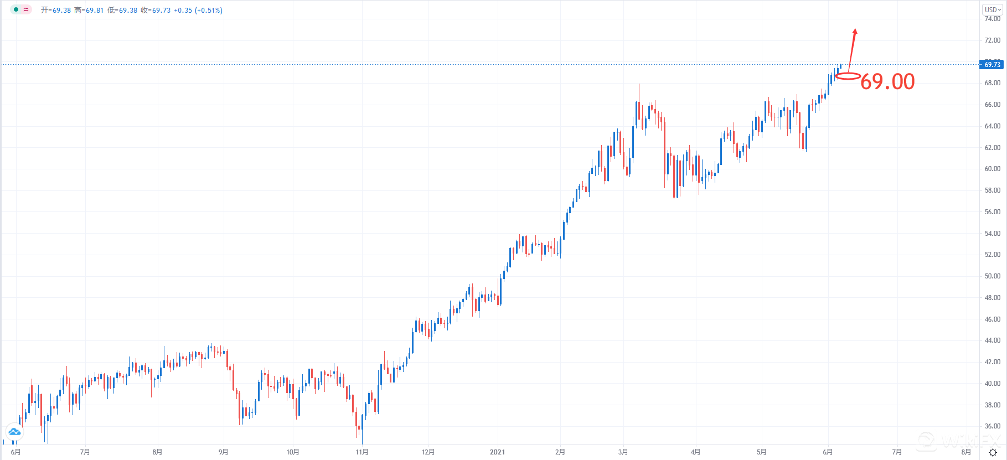Screen dimensions: 1007x460
Task: Open the TradingView cloud logo
Action: [14, 431]
